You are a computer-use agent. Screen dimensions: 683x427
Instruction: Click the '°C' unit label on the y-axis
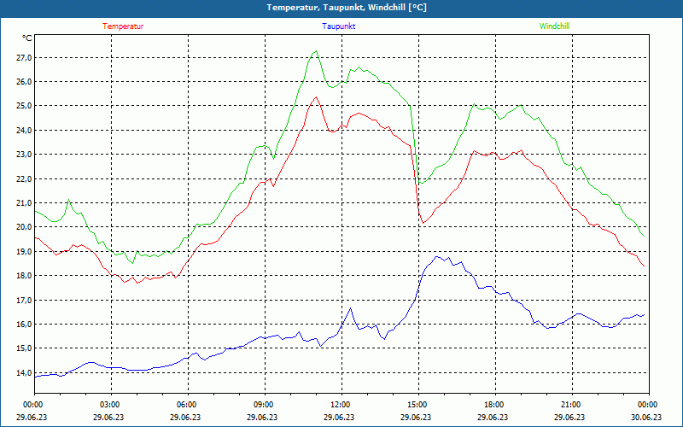click(x=27, y=38)
